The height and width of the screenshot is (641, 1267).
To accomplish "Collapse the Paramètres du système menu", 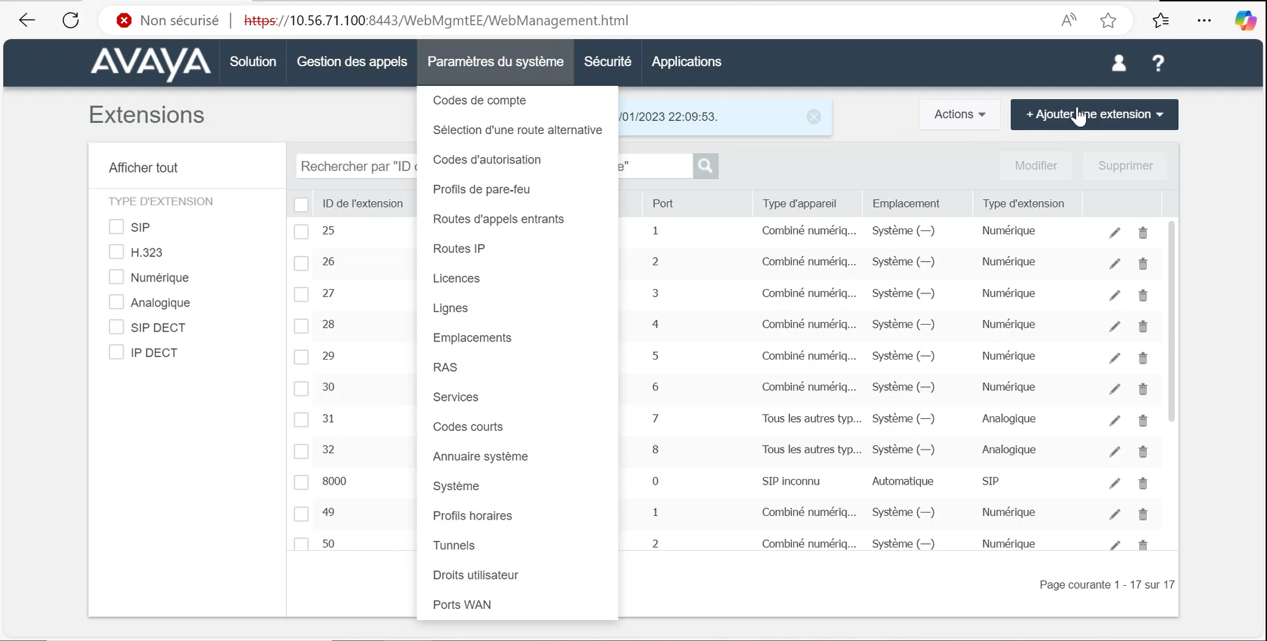I will pos(495,61).
